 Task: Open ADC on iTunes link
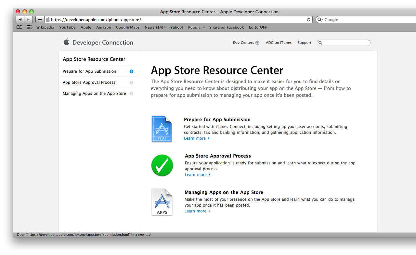(279, 43)
